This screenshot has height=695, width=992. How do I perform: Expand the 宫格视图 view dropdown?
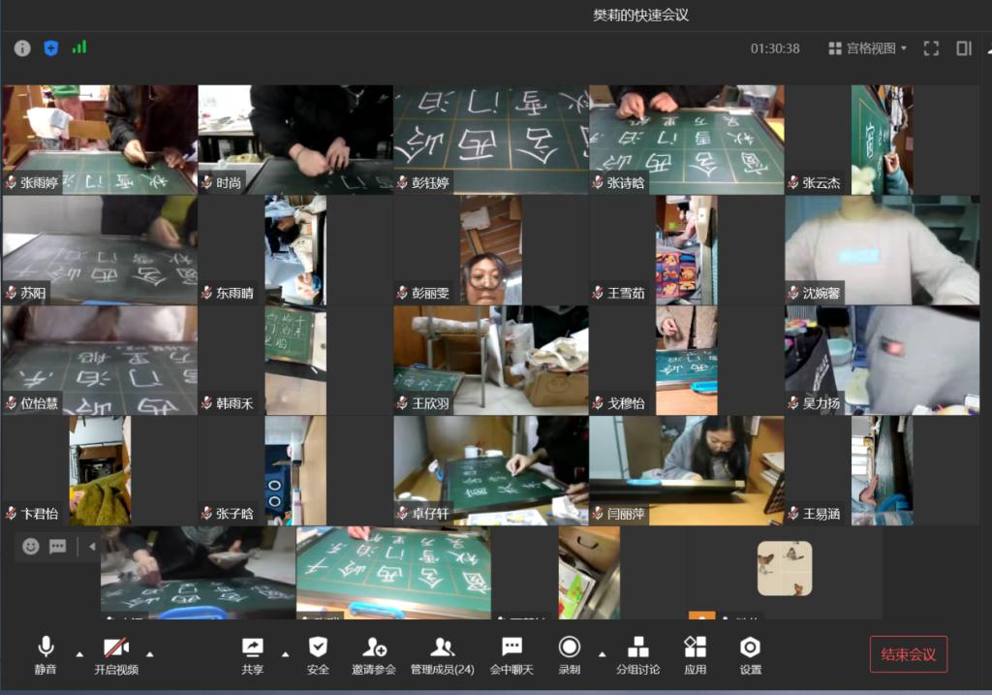[x=867, y=48]
